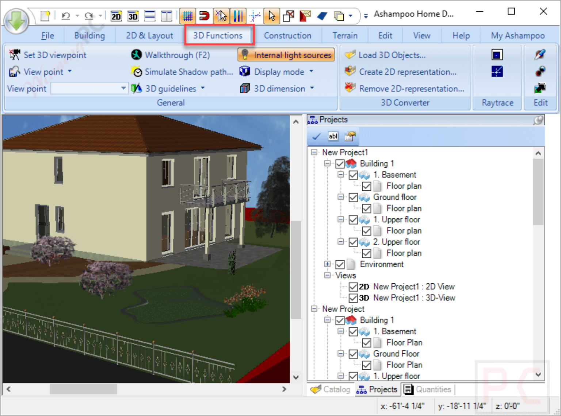The height and width of the screenshot is (416, 561).
Task: Open Simulate Shadow path
Action: [182, 72]
